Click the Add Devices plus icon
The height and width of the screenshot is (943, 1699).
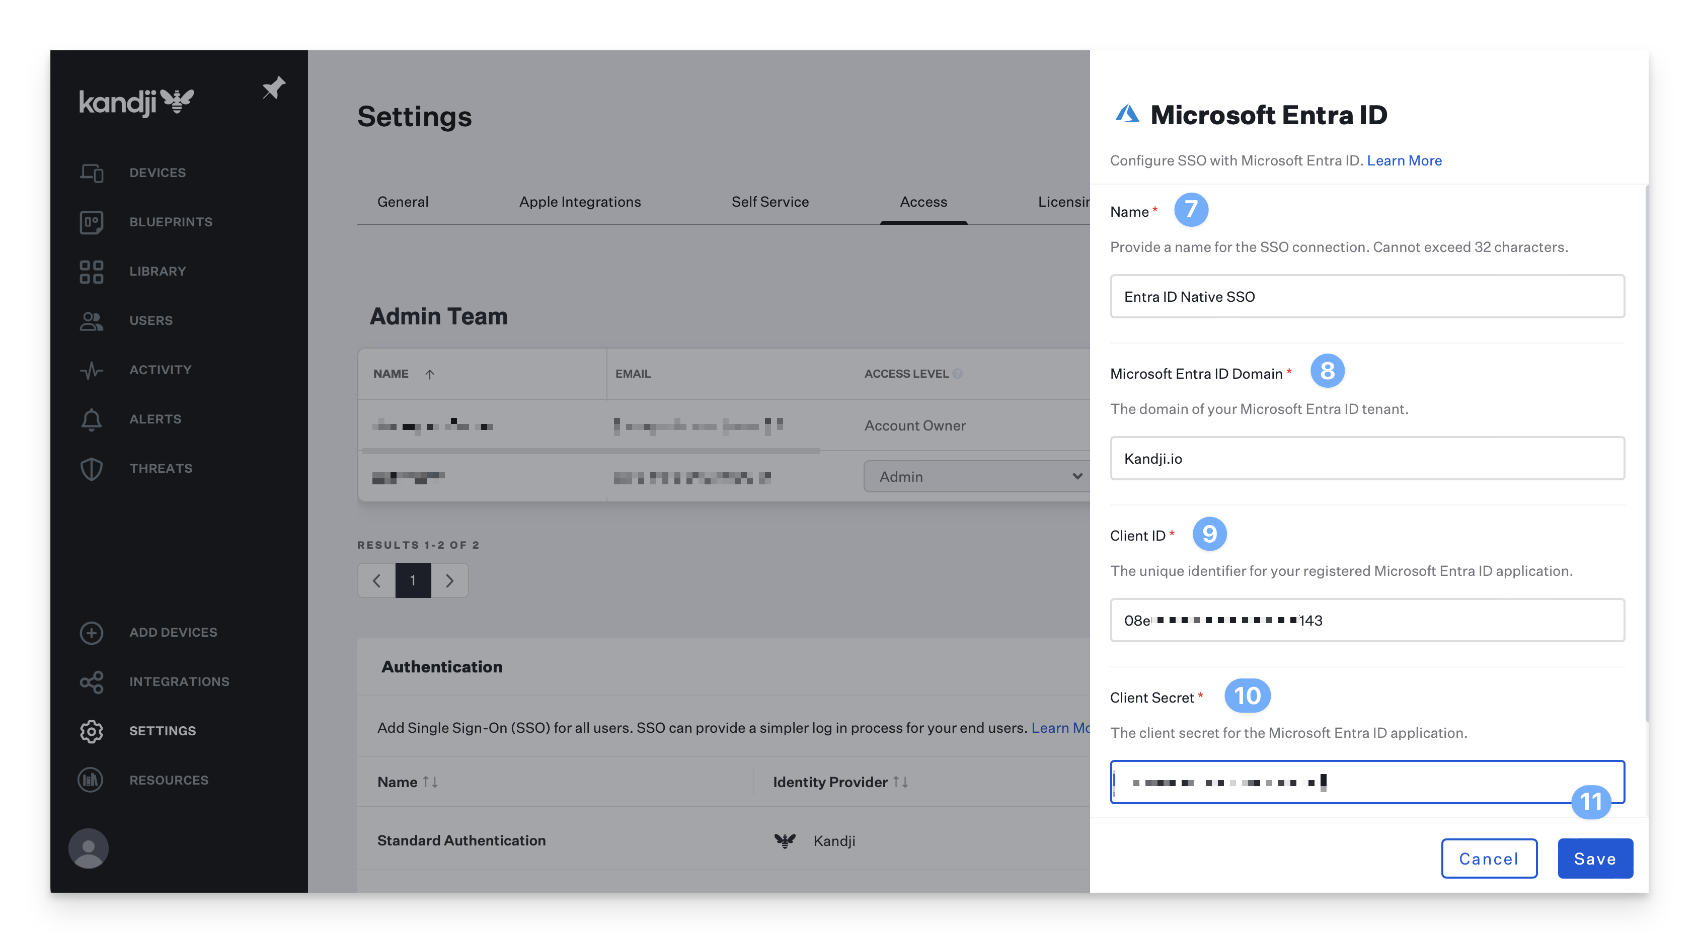click(92, 633)
